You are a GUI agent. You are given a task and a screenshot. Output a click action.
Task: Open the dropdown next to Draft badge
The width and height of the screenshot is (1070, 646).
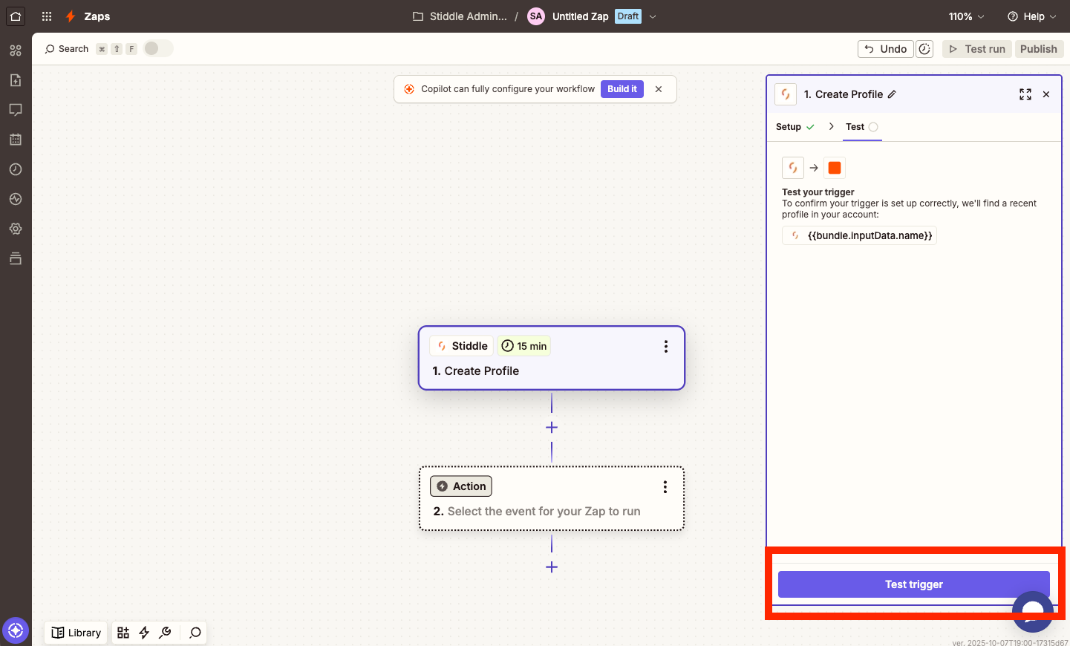click(x=653, y=16)
